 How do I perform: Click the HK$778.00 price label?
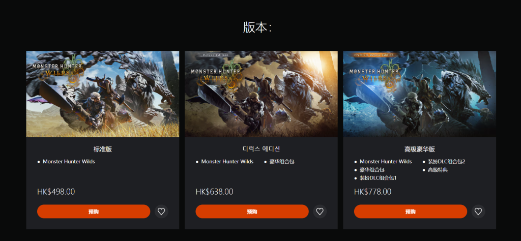pos(373,192)
